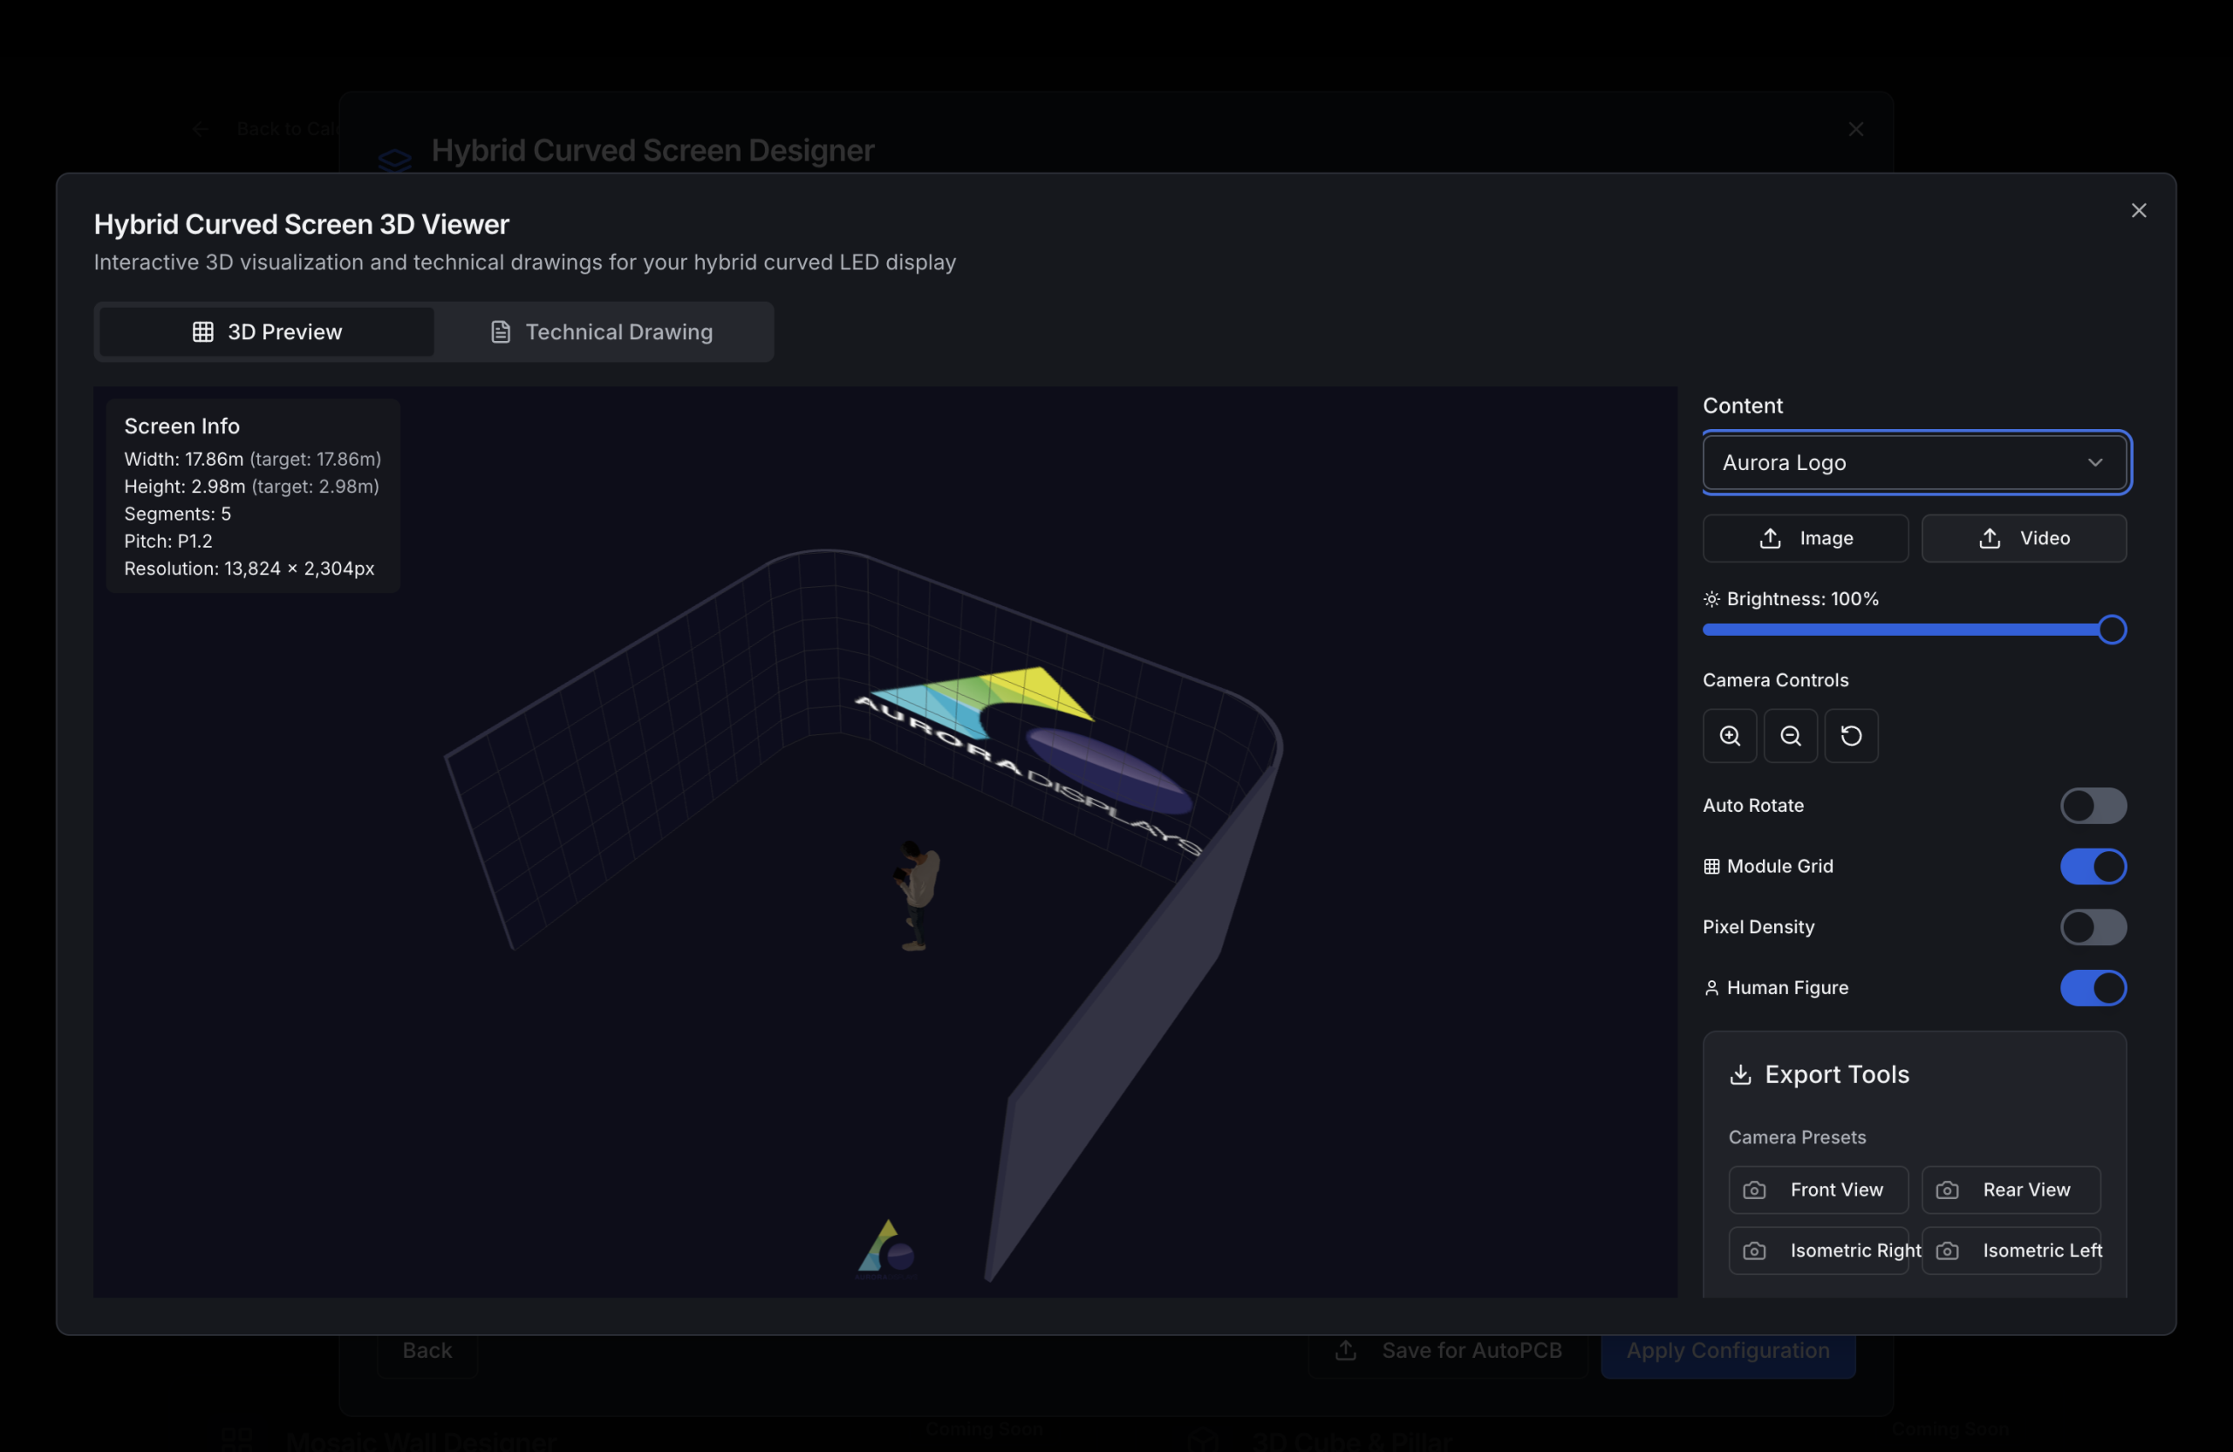
Task: Click the zoom in camera control
Action: tap(1729, 735)
